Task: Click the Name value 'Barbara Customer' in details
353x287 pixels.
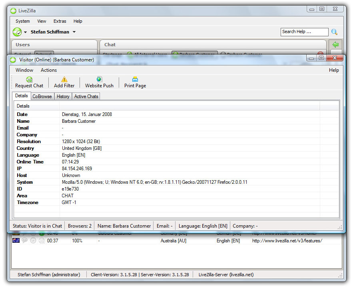Action: coord(79,121)
